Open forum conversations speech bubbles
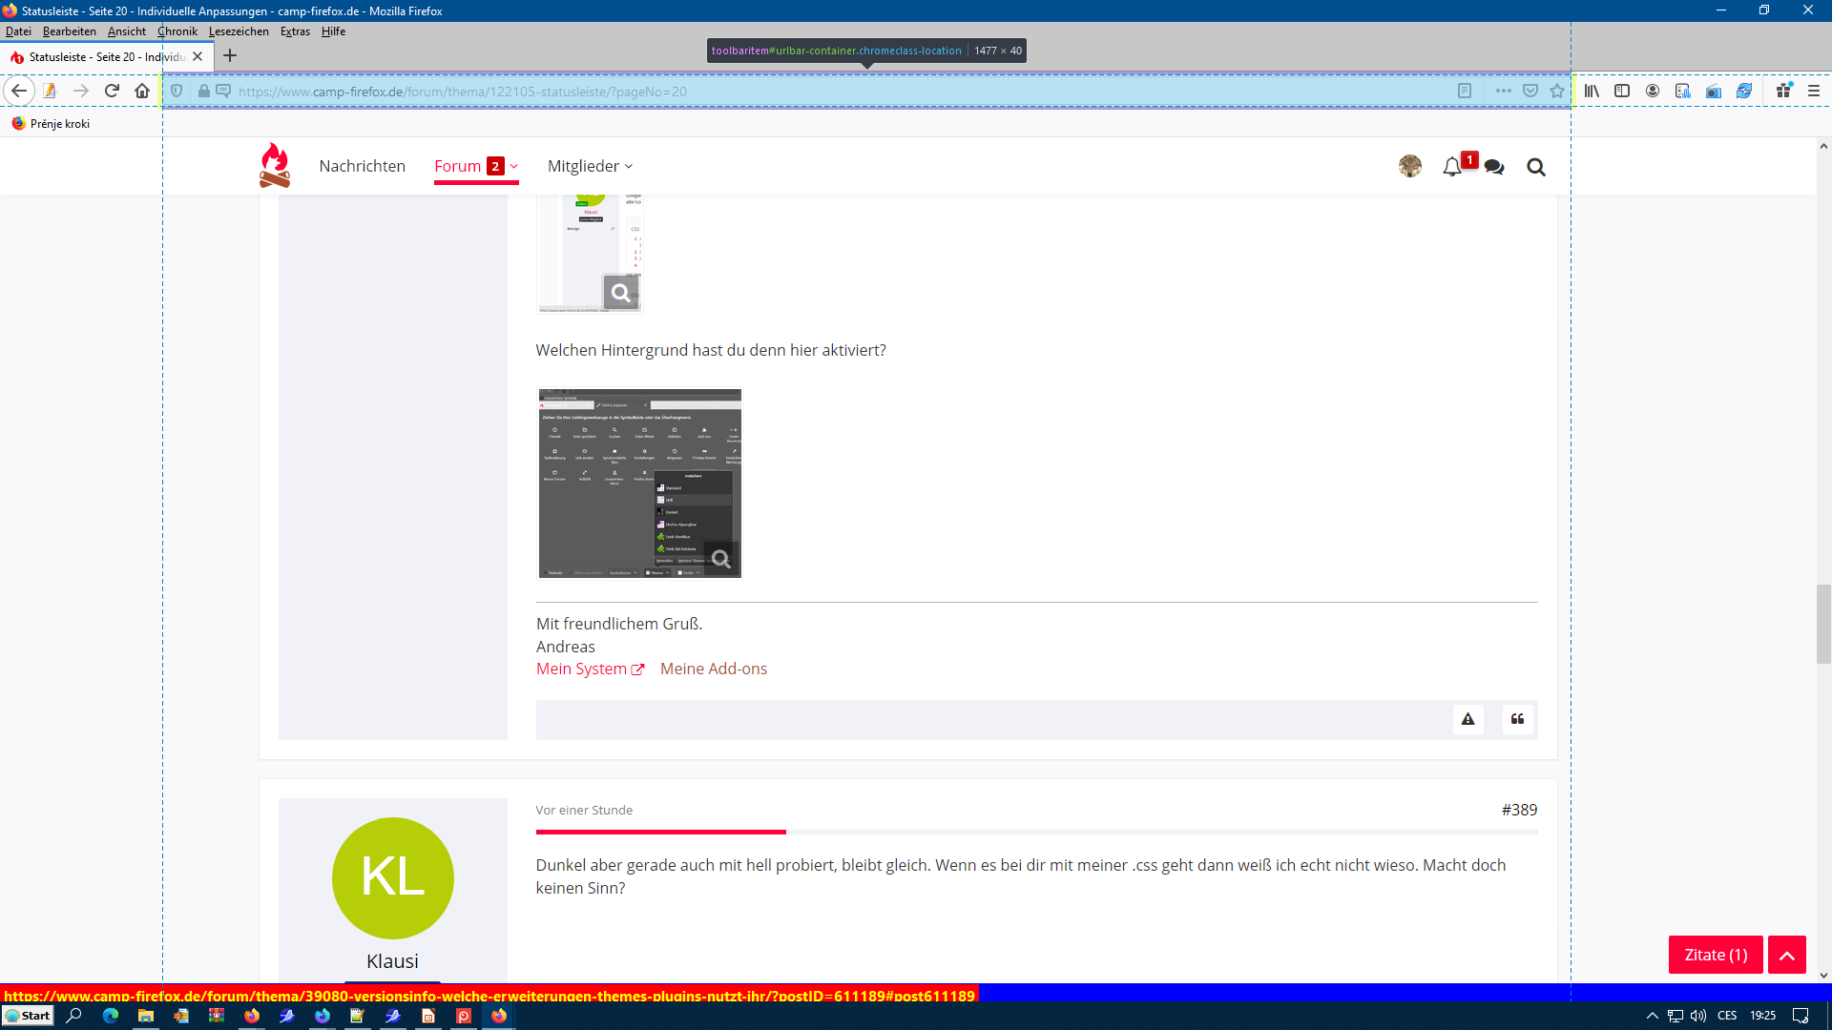Viewport: 1832px width, 1030px height. click(1494, 167)
